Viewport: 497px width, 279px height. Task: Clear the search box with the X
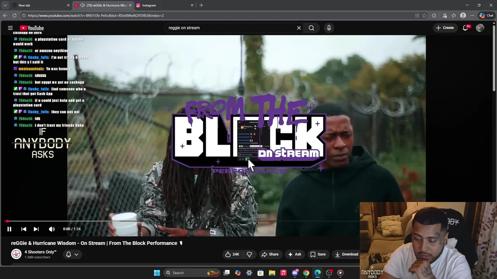pos(299,28)
